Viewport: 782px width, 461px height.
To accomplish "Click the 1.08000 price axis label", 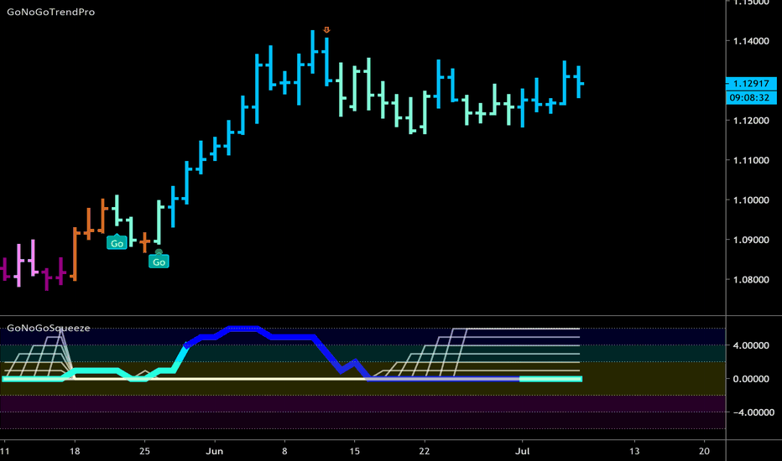I will pos(751,280).
